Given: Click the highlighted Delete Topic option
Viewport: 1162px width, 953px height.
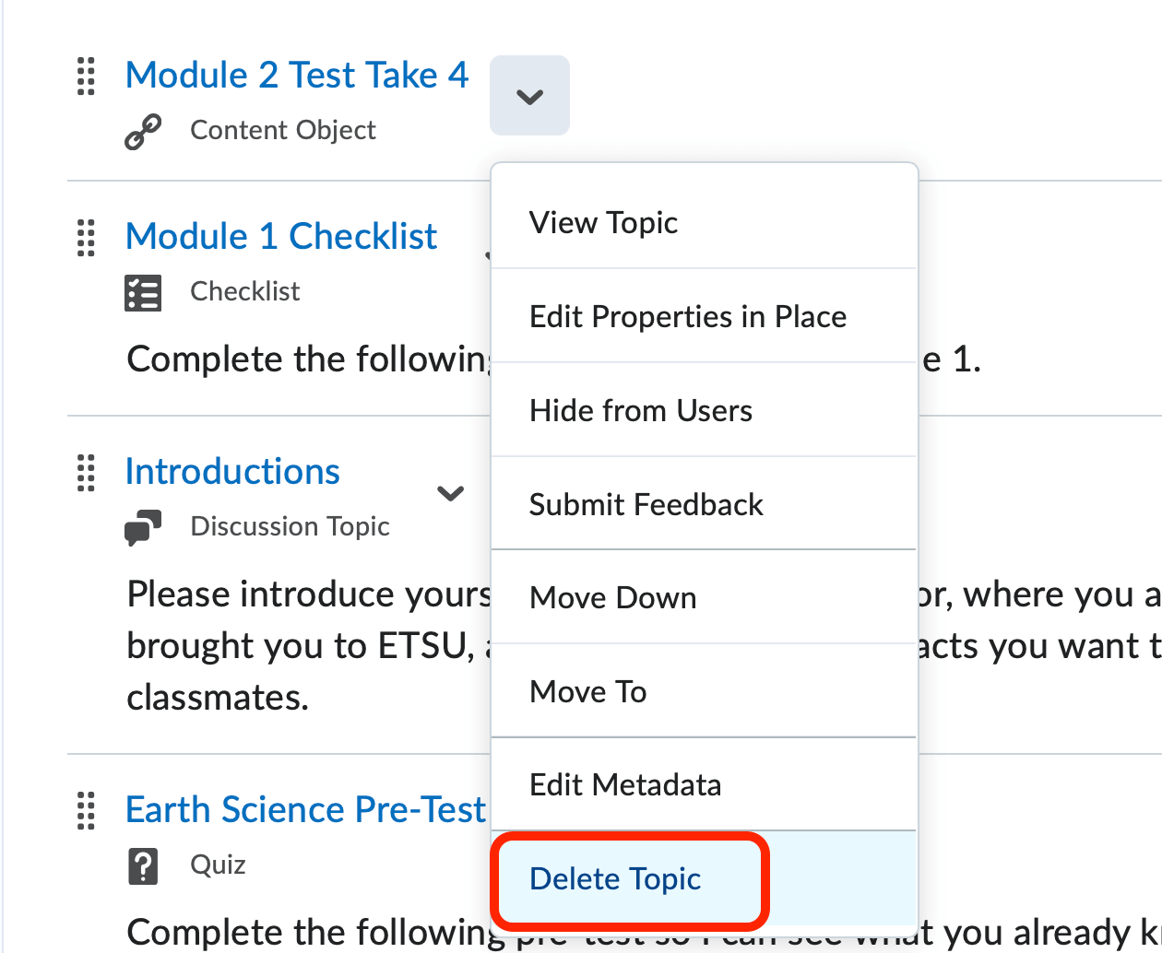Looking at the screenshot, I should coord(614,879).
